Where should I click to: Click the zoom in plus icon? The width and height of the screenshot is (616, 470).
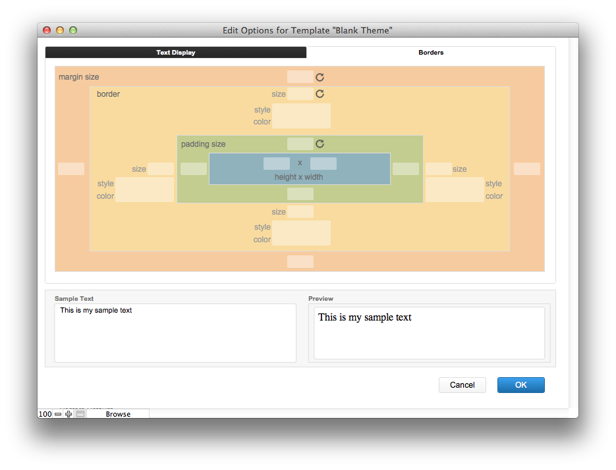pyautogui.click(x=69, y=414)
